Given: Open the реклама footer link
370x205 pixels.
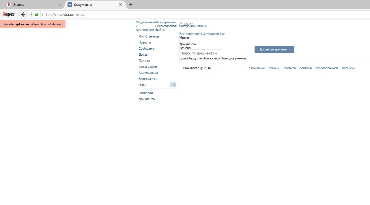Looking at the screenshot, I should (306, 68).
